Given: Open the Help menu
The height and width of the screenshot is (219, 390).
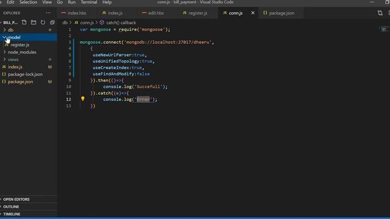Looking at the screenshot, I should [x=107, y=2].
